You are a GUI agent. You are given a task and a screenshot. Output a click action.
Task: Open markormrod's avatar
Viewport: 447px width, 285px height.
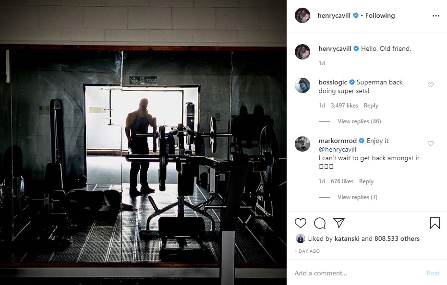pyautogui.click(x=302, y=143)
